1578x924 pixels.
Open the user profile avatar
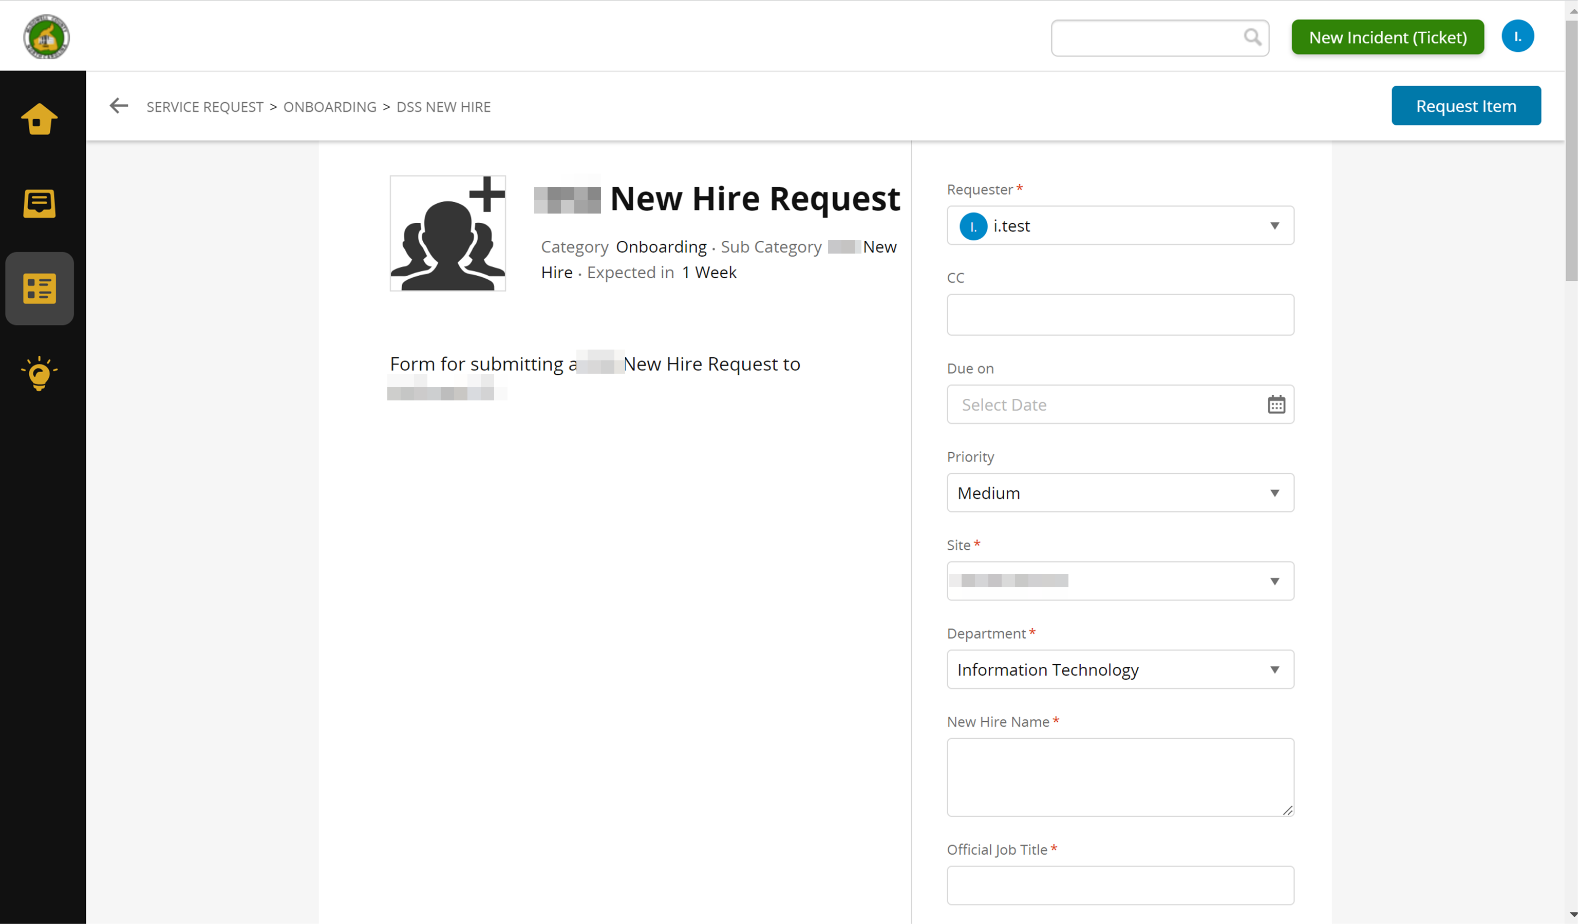tap(1517, 36)
